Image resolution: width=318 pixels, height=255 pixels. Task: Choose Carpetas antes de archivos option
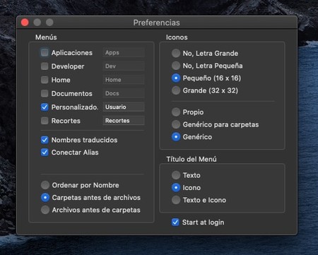click(x=45, y=198)
